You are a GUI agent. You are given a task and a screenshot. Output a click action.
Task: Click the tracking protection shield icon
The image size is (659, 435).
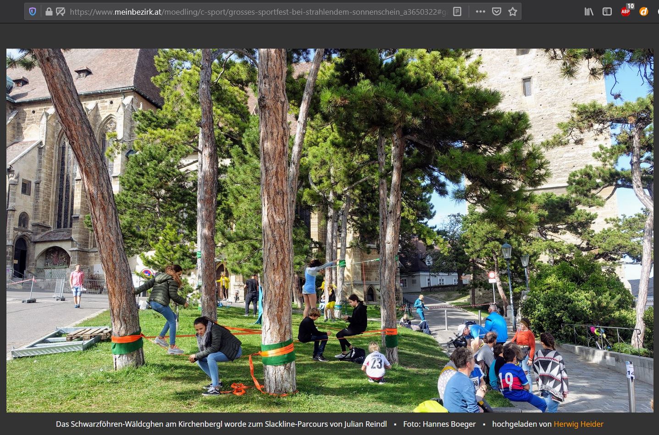click(33, 11)
